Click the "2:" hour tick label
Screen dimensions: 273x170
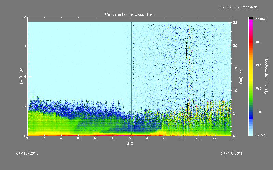45,138
